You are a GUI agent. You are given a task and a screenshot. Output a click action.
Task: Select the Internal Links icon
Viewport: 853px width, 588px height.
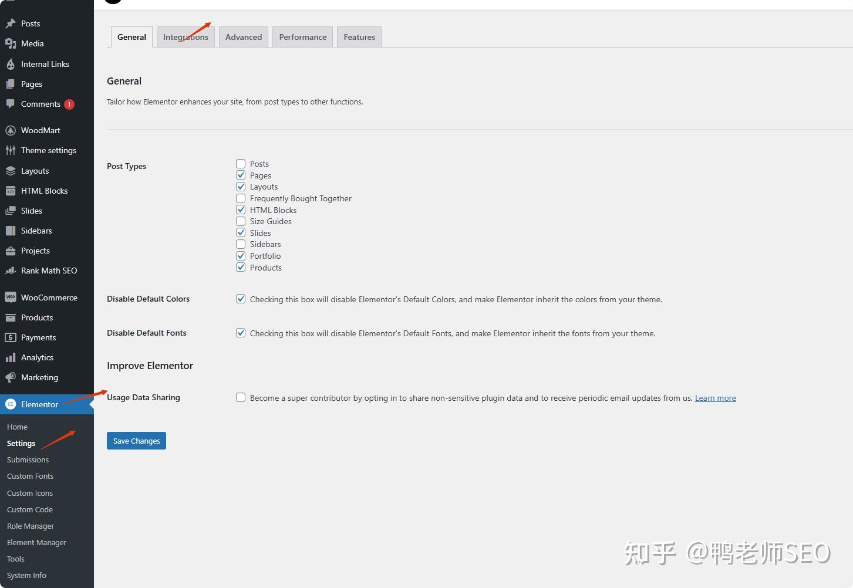pyautogui.click(x=11, y=63)
